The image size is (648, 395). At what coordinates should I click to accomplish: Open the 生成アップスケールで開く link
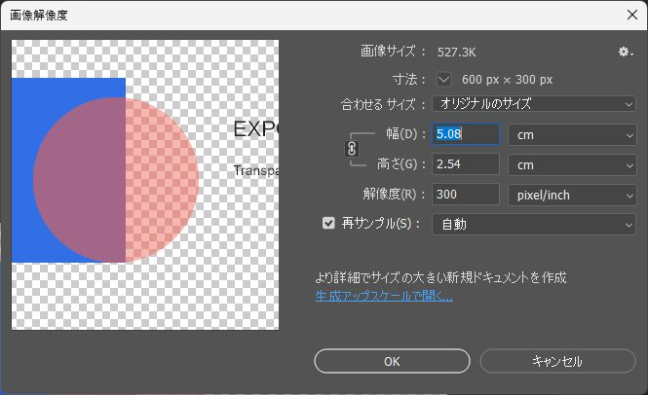[384, 296]
